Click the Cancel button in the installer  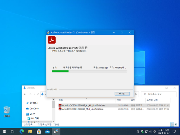[x=122, y=94]
